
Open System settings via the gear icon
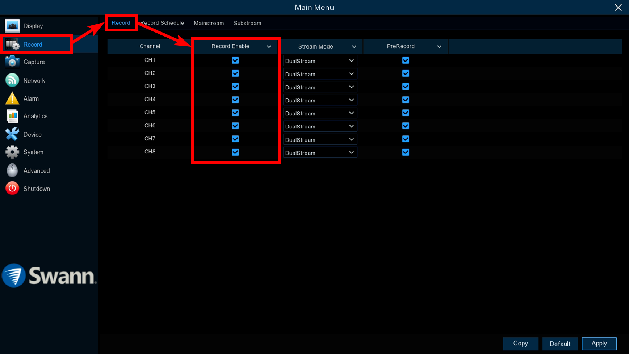click(12, 152)
